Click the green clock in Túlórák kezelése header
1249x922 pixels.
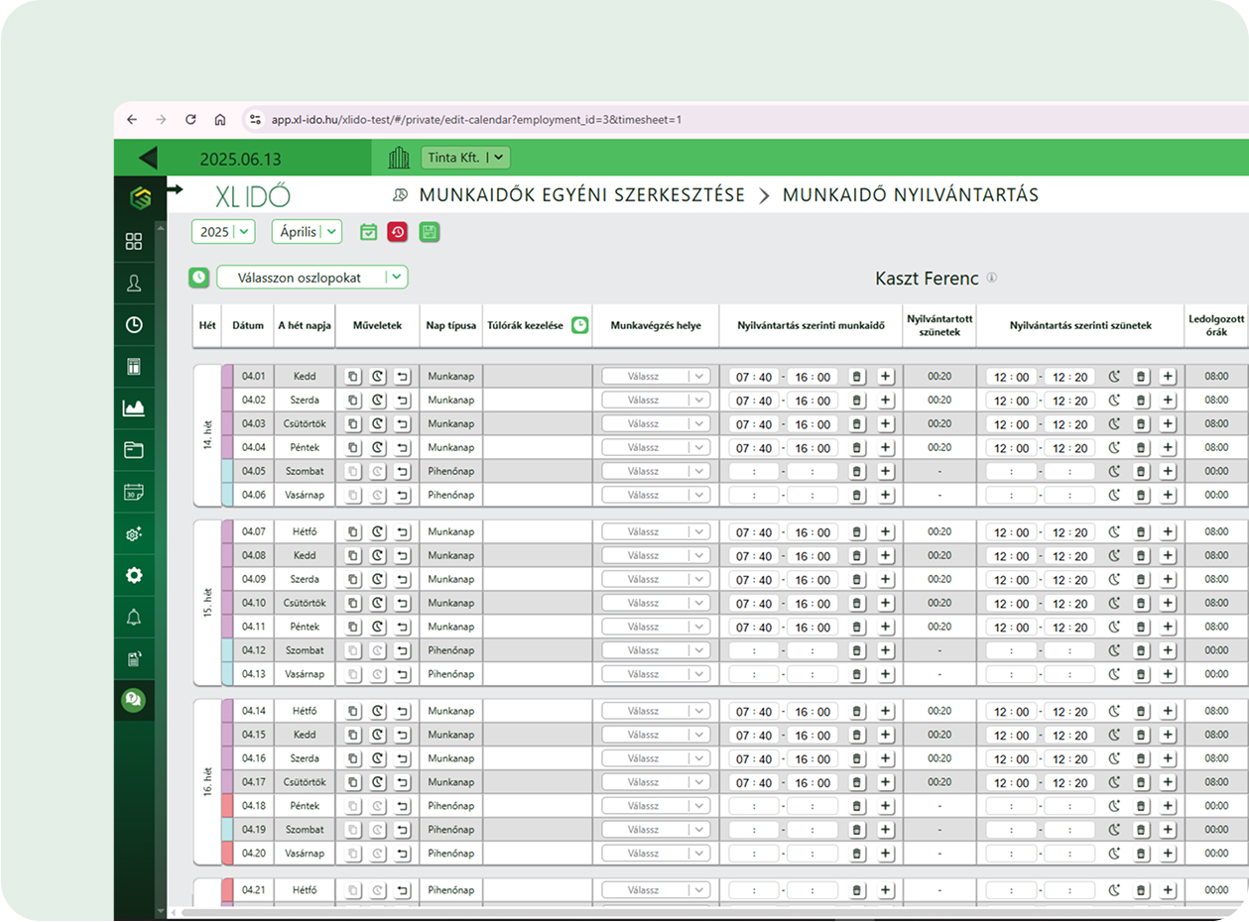click(x=579, y=325)
